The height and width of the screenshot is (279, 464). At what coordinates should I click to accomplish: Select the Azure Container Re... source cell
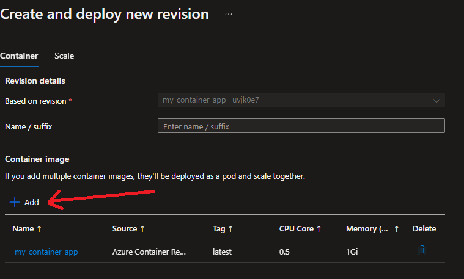149,252
